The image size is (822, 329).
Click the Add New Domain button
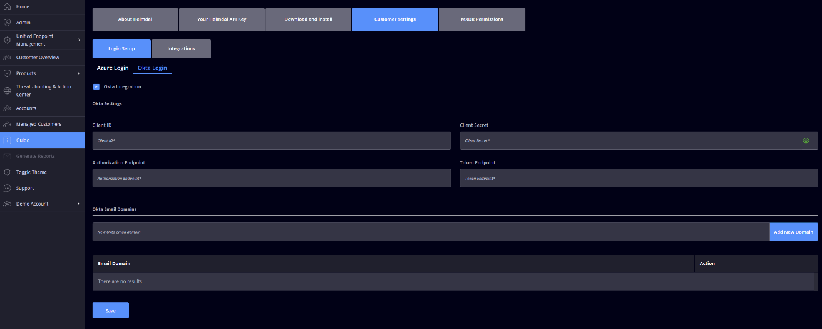pos(793,232)
